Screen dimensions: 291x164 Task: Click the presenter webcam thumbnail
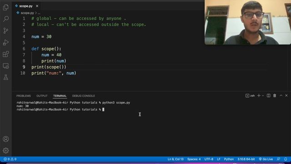click(248, 22)
